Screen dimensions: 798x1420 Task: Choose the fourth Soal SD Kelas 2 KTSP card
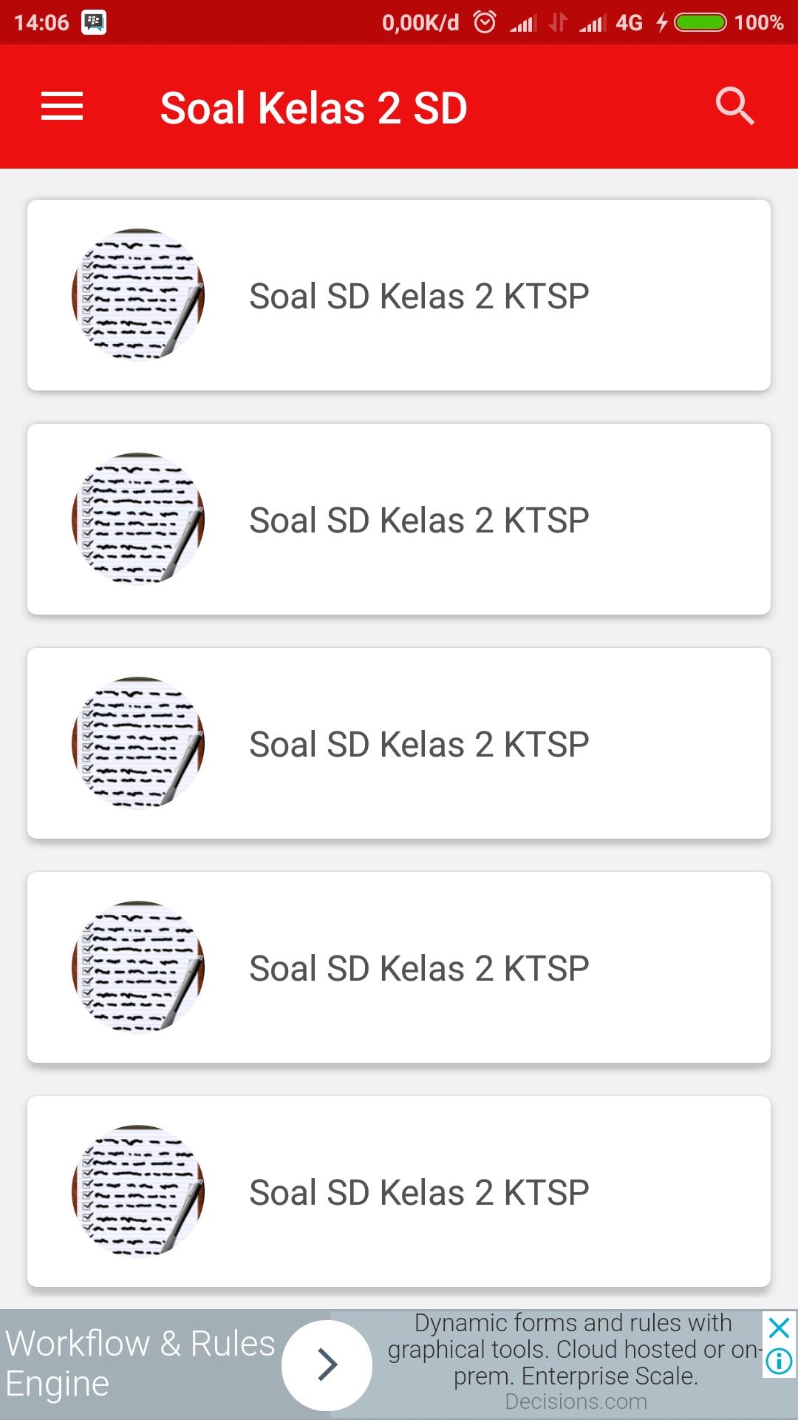[x=399, y=967]
